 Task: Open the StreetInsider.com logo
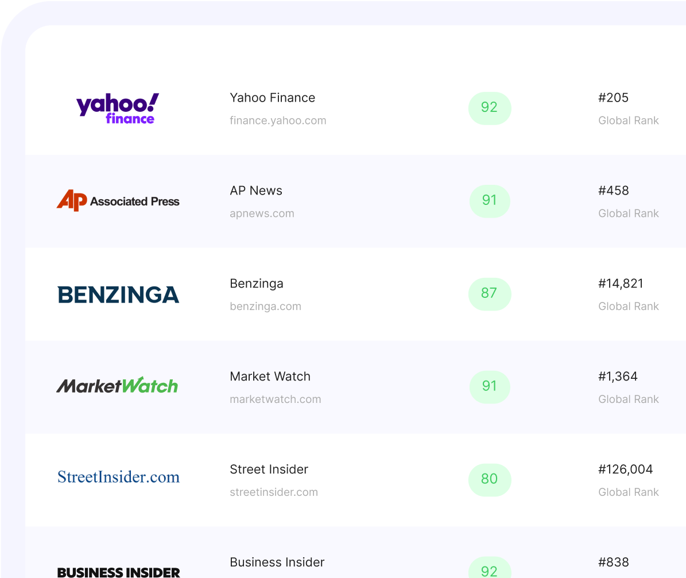pos(118,477)
